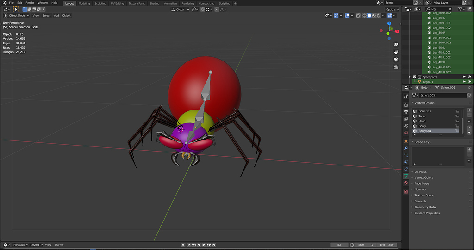The width and height of the screenshot is (474, 250).
Task: Click the Marker menu in timeline
Action: click(59, 245)
